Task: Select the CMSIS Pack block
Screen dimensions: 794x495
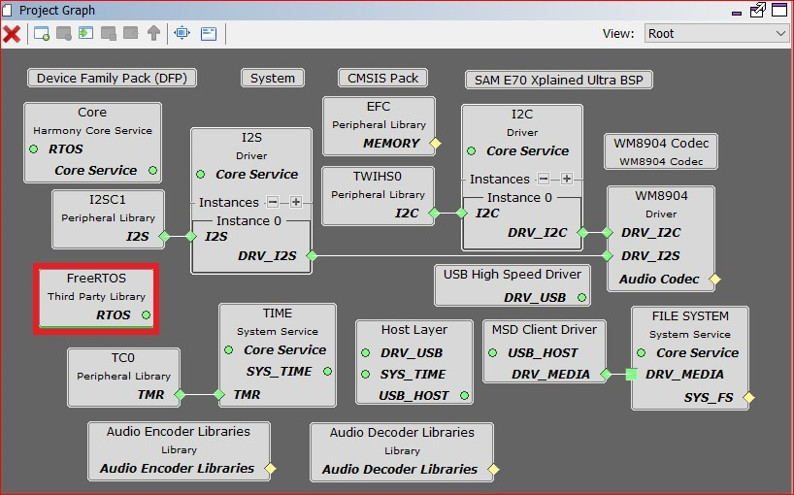Action: [382, 79]
